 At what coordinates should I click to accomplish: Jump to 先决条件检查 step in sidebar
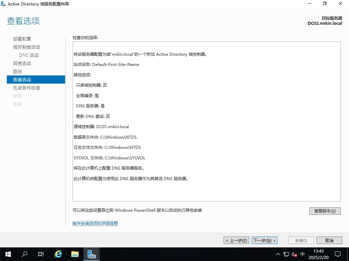pos(27,88)
